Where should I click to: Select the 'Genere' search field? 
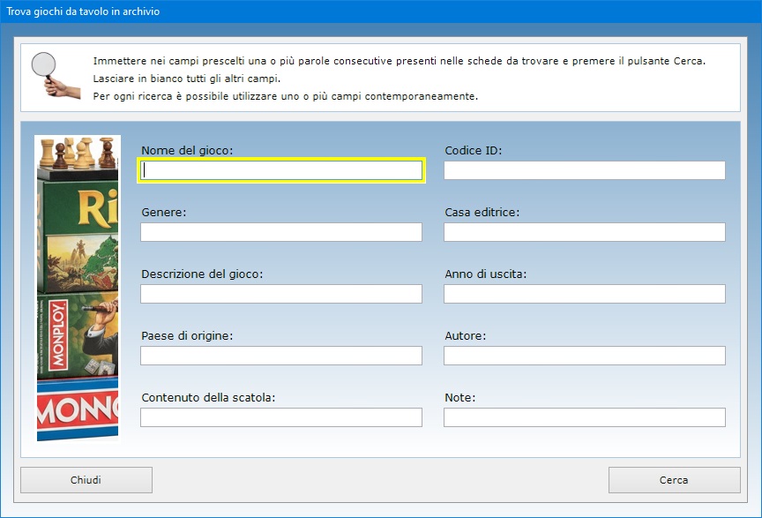[281, 232]
